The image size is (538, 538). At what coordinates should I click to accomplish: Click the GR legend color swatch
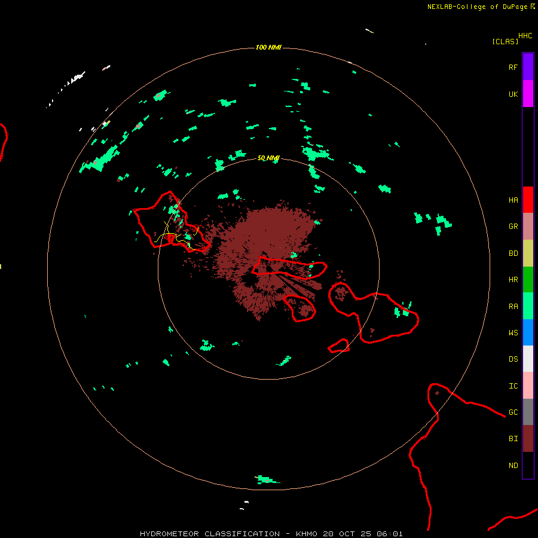point(528,227)
